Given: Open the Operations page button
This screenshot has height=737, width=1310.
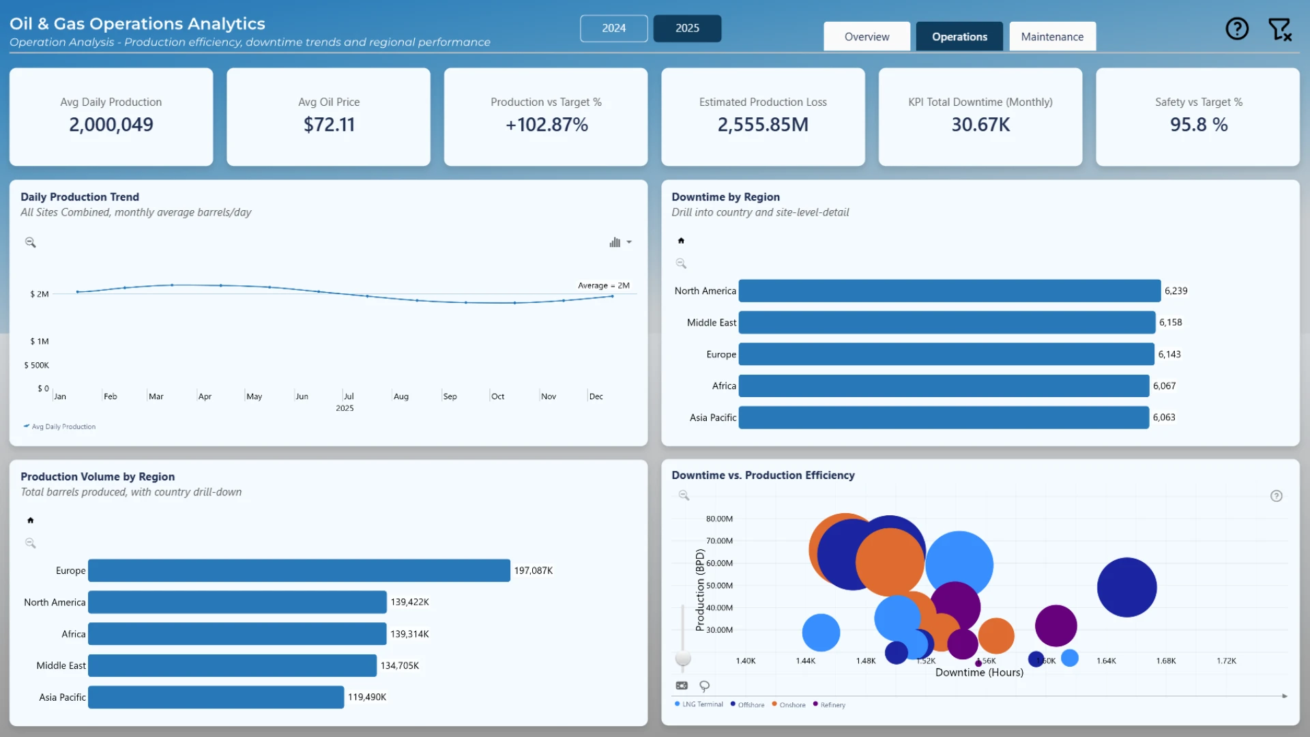Looking at the screenshot, I should 959,37.
